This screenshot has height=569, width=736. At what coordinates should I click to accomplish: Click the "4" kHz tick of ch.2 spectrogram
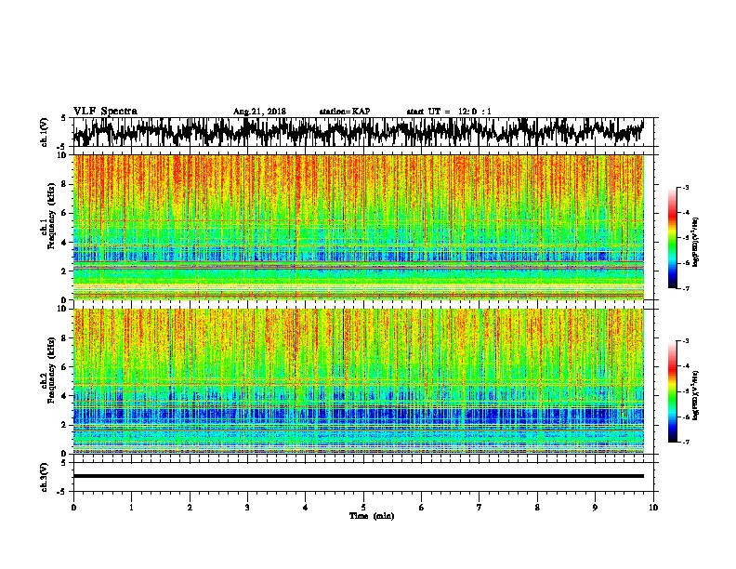(66, 396)
